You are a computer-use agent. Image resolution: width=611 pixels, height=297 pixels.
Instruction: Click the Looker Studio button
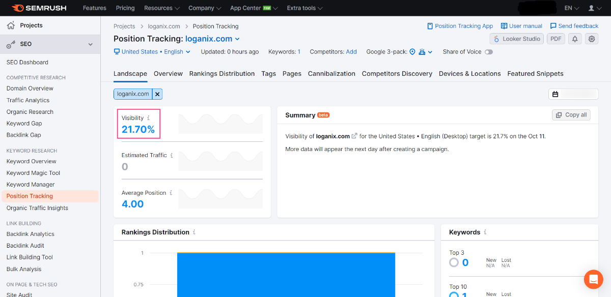coord(517,39)
